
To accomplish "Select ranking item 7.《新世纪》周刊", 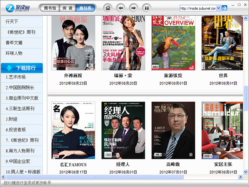I will pos(22,141).
